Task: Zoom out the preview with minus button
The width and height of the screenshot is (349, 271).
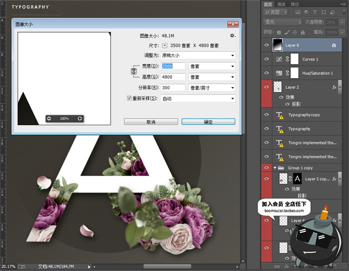Action: coord(49,119)
